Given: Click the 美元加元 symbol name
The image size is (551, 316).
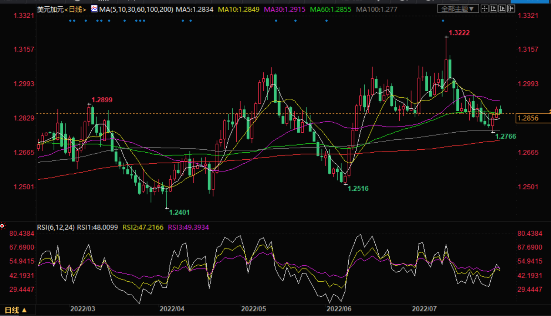Looking at the screenshot, I should [x=50, y=9].
